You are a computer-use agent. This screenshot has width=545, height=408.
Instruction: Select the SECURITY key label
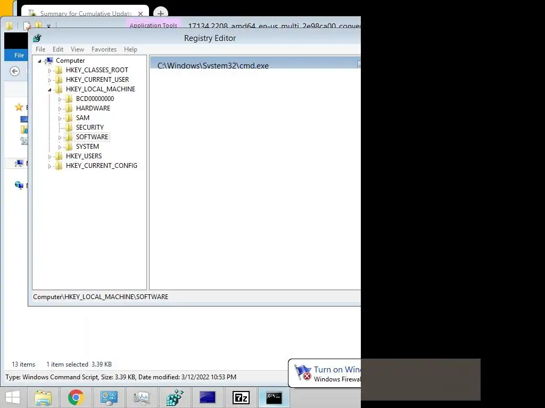pyautogui.click(x=89, y=127)
